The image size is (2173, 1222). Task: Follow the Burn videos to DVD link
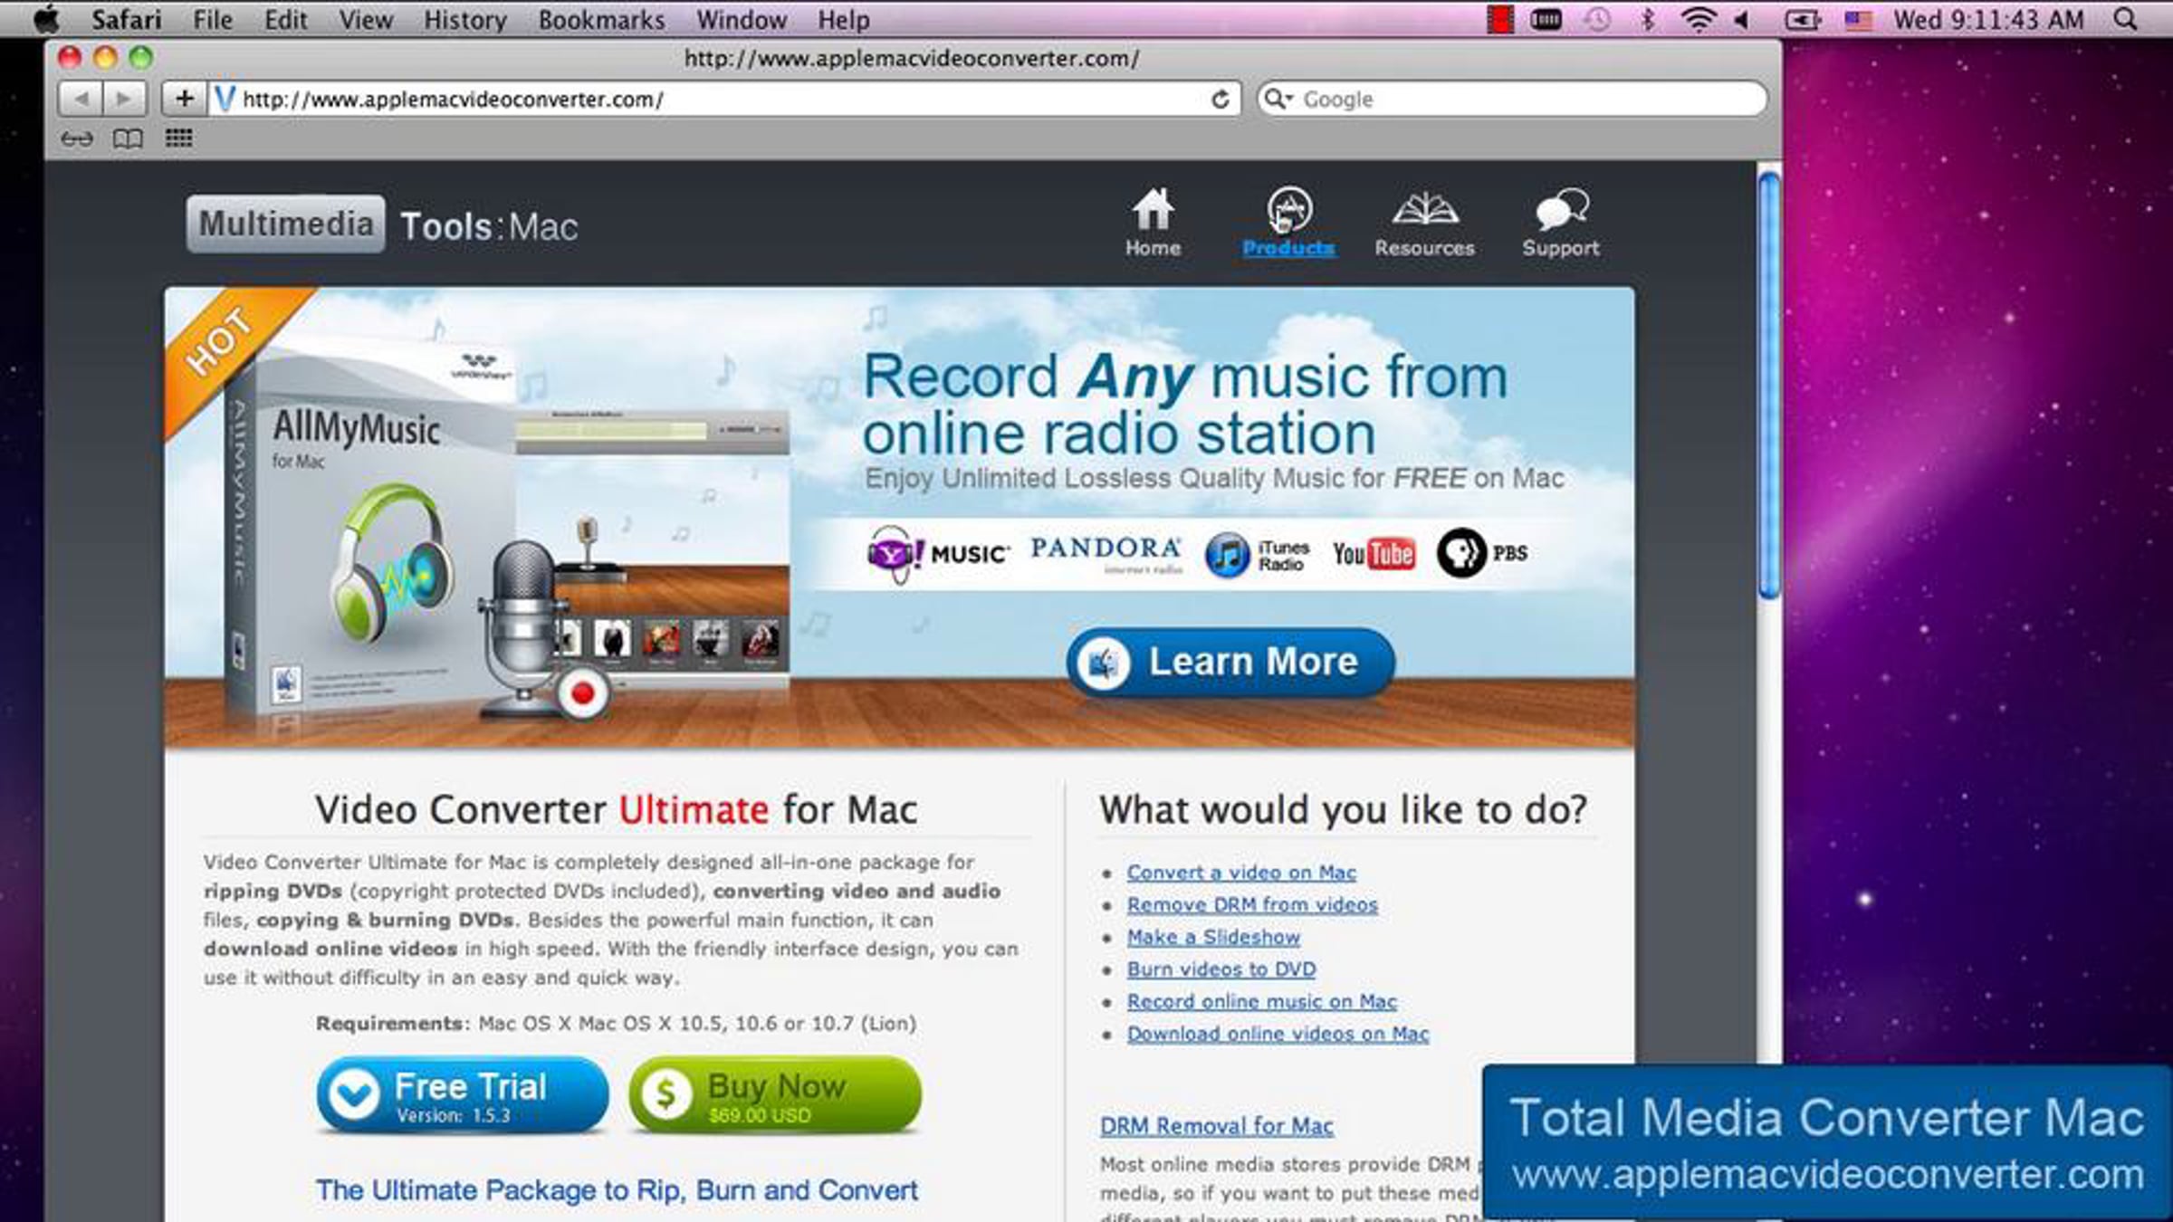tap(1221, 969)
